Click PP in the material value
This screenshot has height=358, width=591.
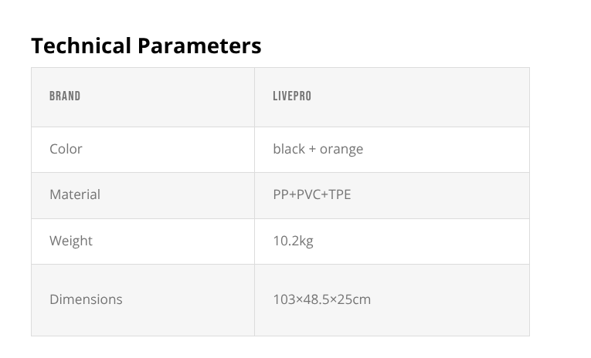pyautogui.click(x=280, y=194)
